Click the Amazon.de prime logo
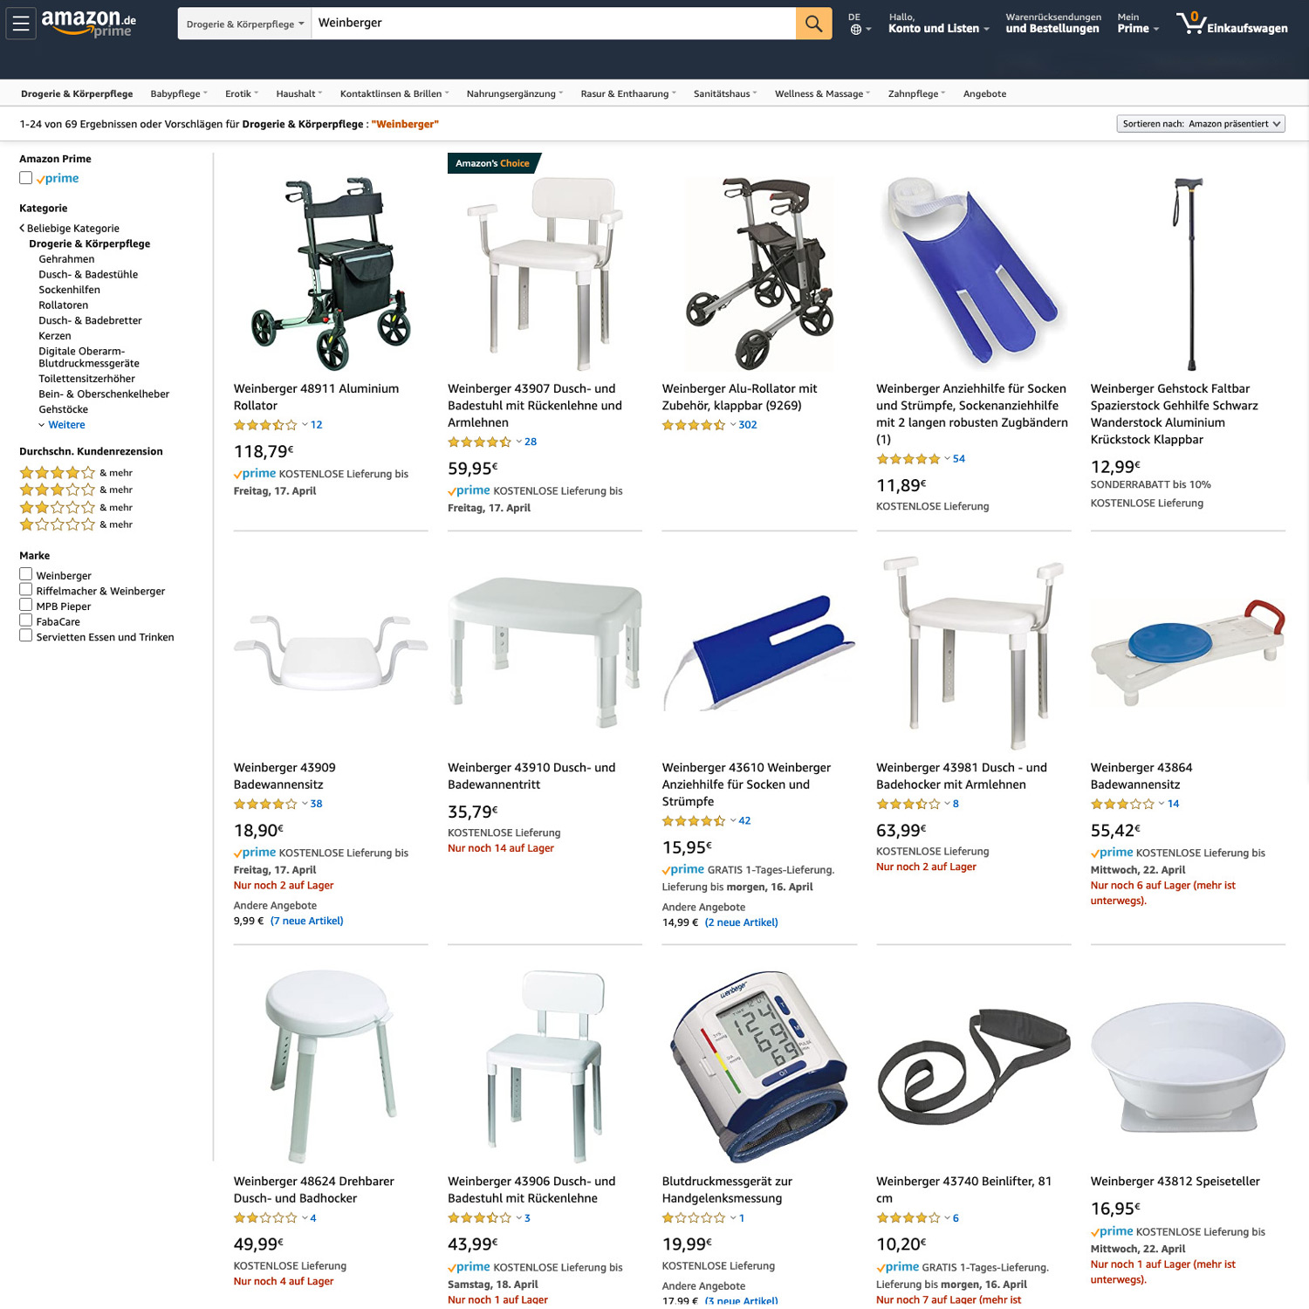 pos(89,24)
